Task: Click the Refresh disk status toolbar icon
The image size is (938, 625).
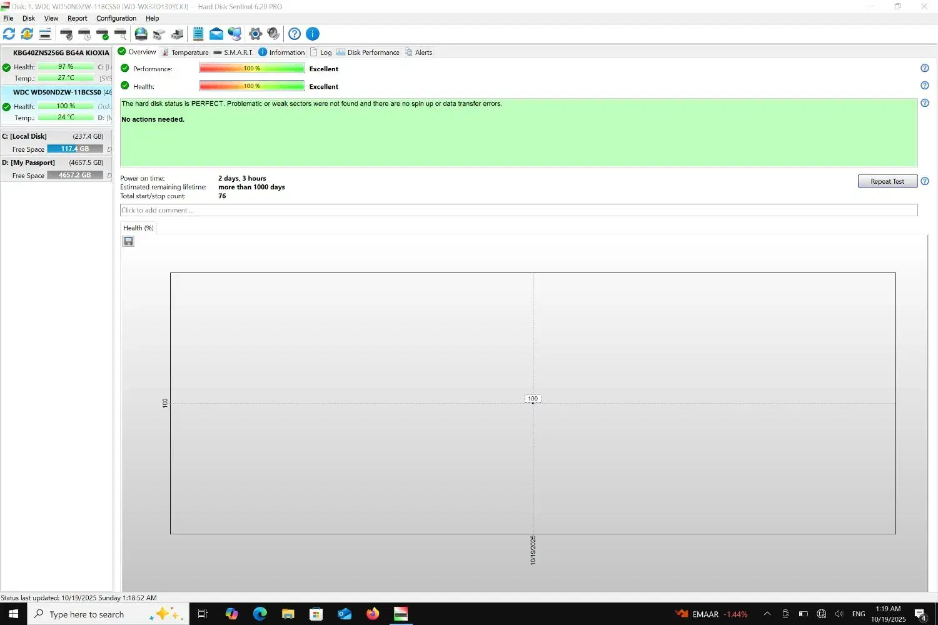Action: click(x=9, y=34)
